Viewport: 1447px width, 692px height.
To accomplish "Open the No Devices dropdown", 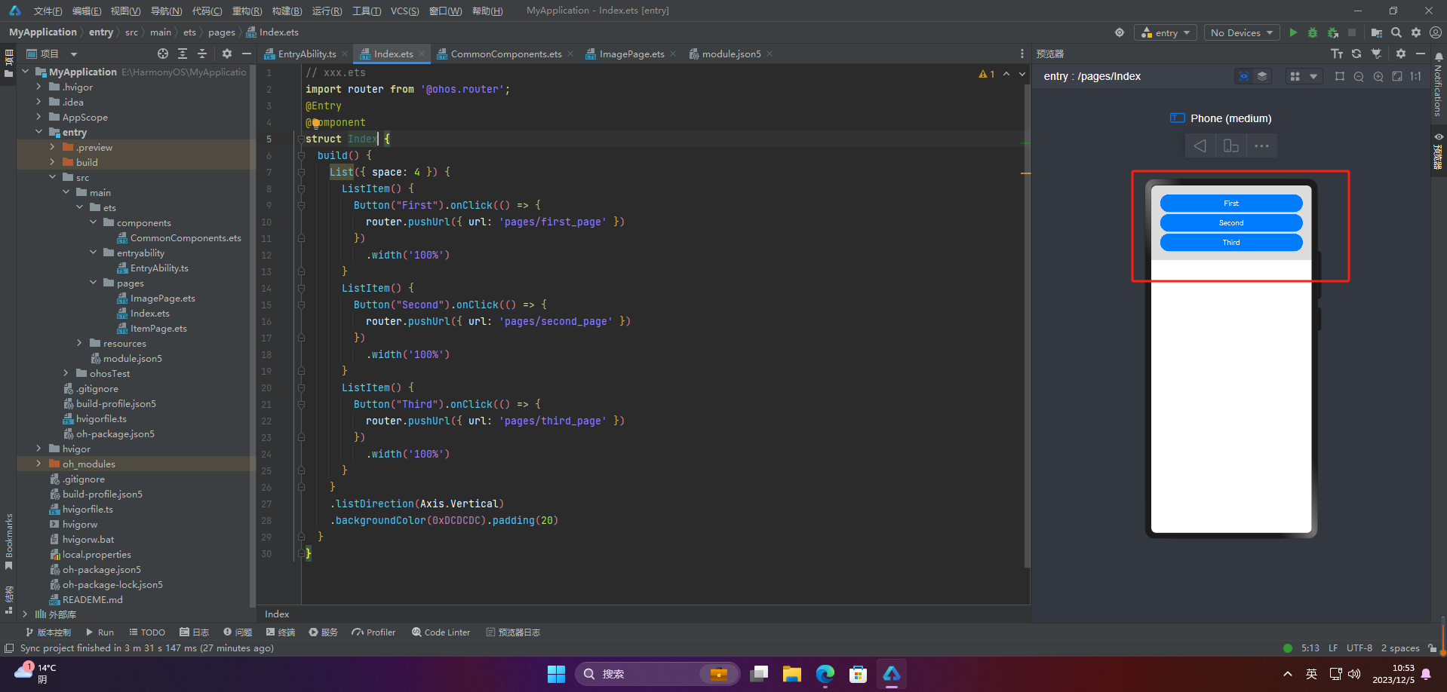I will [x=1242, y=32].
